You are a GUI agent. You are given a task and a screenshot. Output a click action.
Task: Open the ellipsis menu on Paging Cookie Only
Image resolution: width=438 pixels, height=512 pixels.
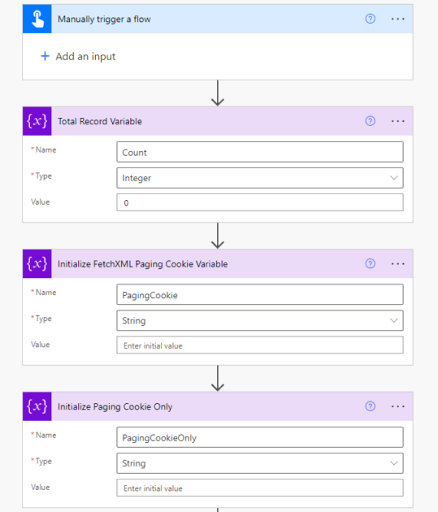[398, 406]
